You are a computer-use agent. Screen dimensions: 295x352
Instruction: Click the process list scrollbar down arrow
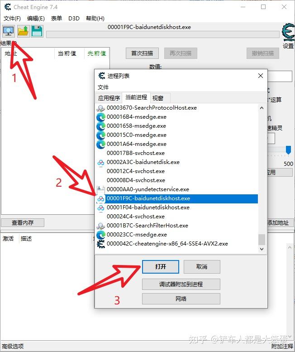coord(262,249)
